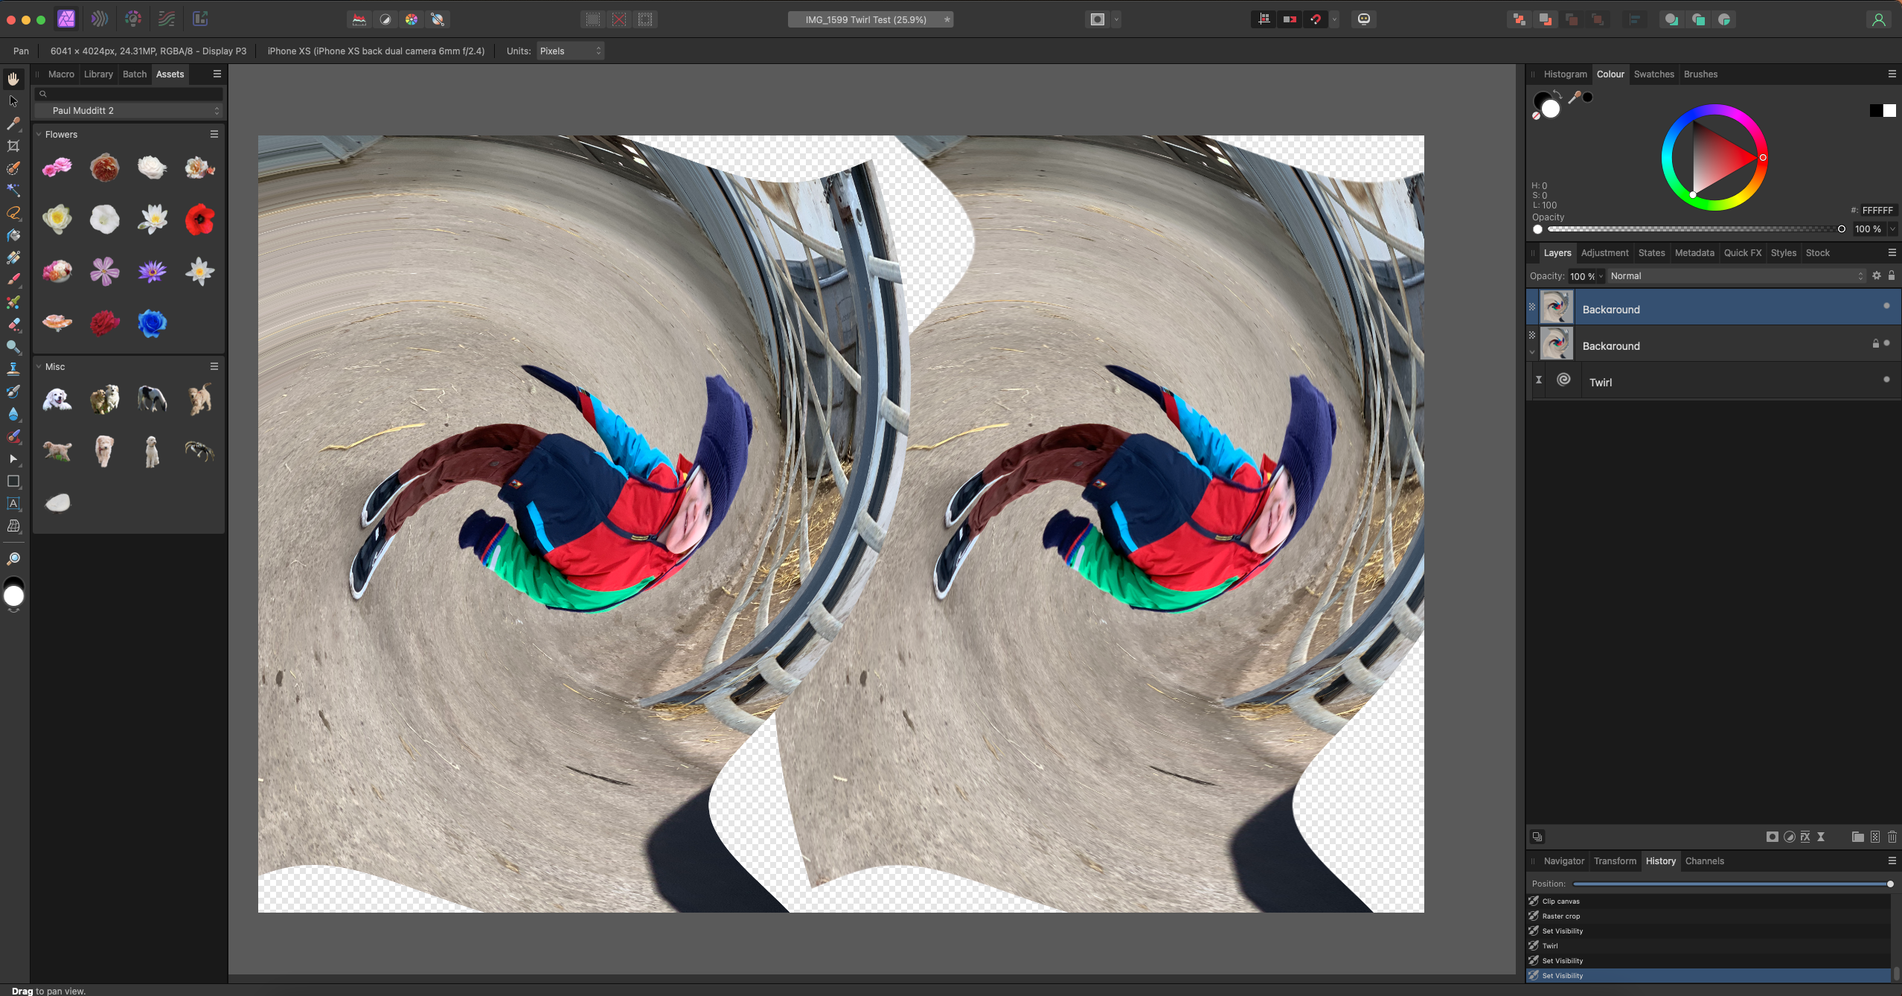Image resolution: width=1902 pixels, height=996 pixels.
Task: Toggle visibility of locked Background layer
Action: coord(1886,343)
